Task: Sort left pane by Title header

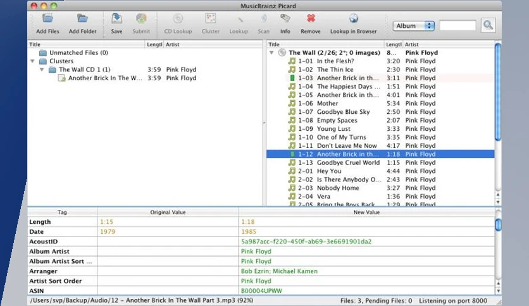Action: 86,44
